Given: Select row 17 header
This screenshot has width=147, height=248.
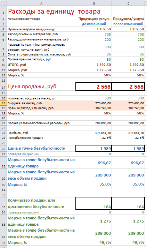Looking at the screenshot, I should 3,103.
